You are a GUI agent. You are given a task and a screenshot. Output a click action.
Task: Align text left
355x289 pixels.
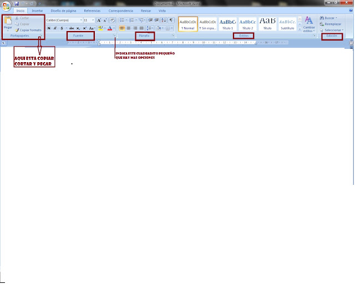pos(122,28)
